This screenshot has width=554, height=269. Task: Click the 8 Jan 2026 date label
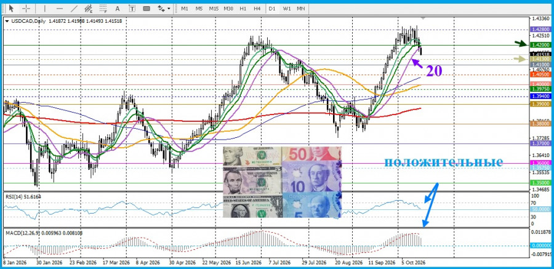(15, 263)
